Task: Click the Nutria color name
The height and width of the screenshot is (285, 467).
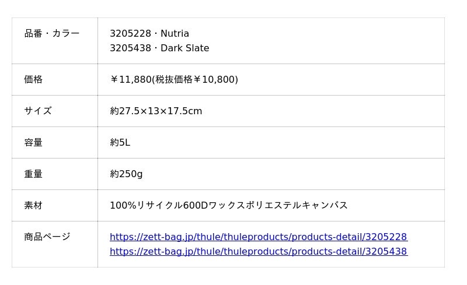Action: click(175, 34)
